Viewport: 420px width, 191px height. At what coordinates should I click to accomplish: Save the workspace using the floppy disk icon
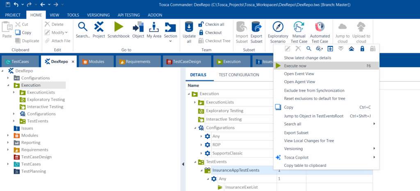click(x=8, y=4)
